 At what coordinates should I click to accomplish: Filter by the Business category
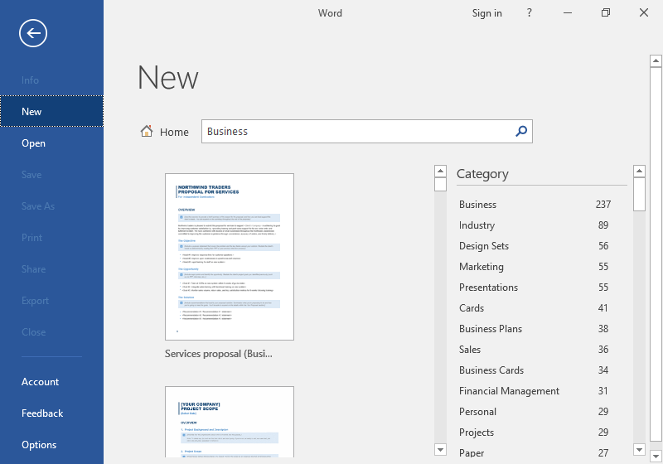tap(535, 204)
